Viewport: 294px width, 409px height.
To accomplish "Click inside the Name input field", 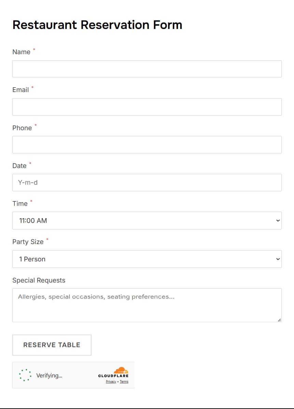I will click(147, 69).
